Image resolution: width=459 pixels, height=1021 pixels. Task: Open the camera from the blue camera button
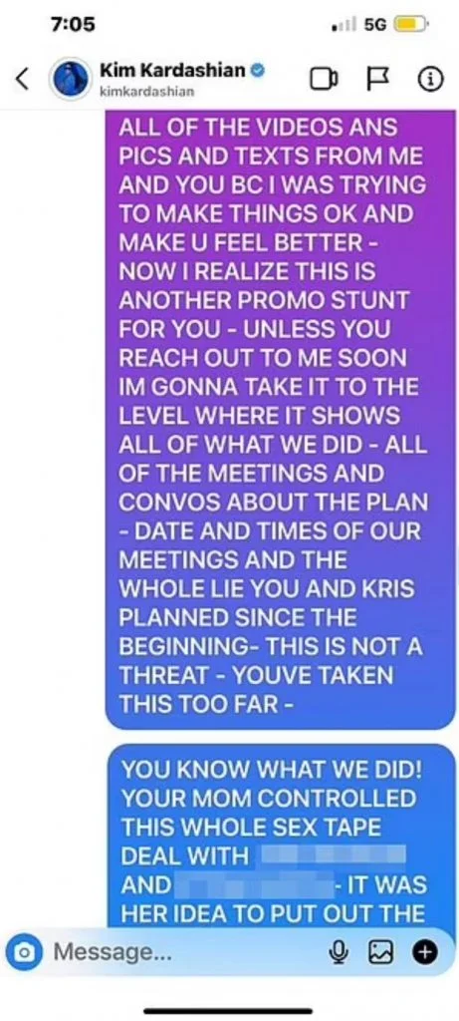click(25, 952)
